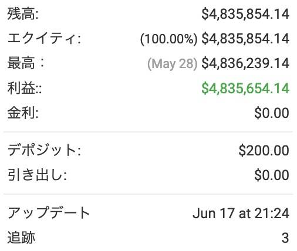Click the エクイティ equity label
297x251 pixels.
pyautogui.click(x=44, y=39)
